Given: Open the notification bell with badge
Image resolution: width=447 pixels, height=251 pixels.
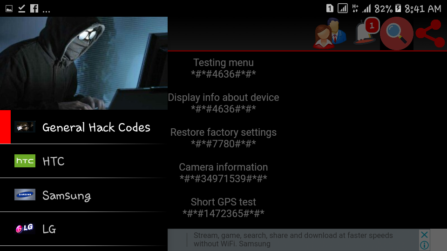Looking at the screenshot, I should 366,31.
